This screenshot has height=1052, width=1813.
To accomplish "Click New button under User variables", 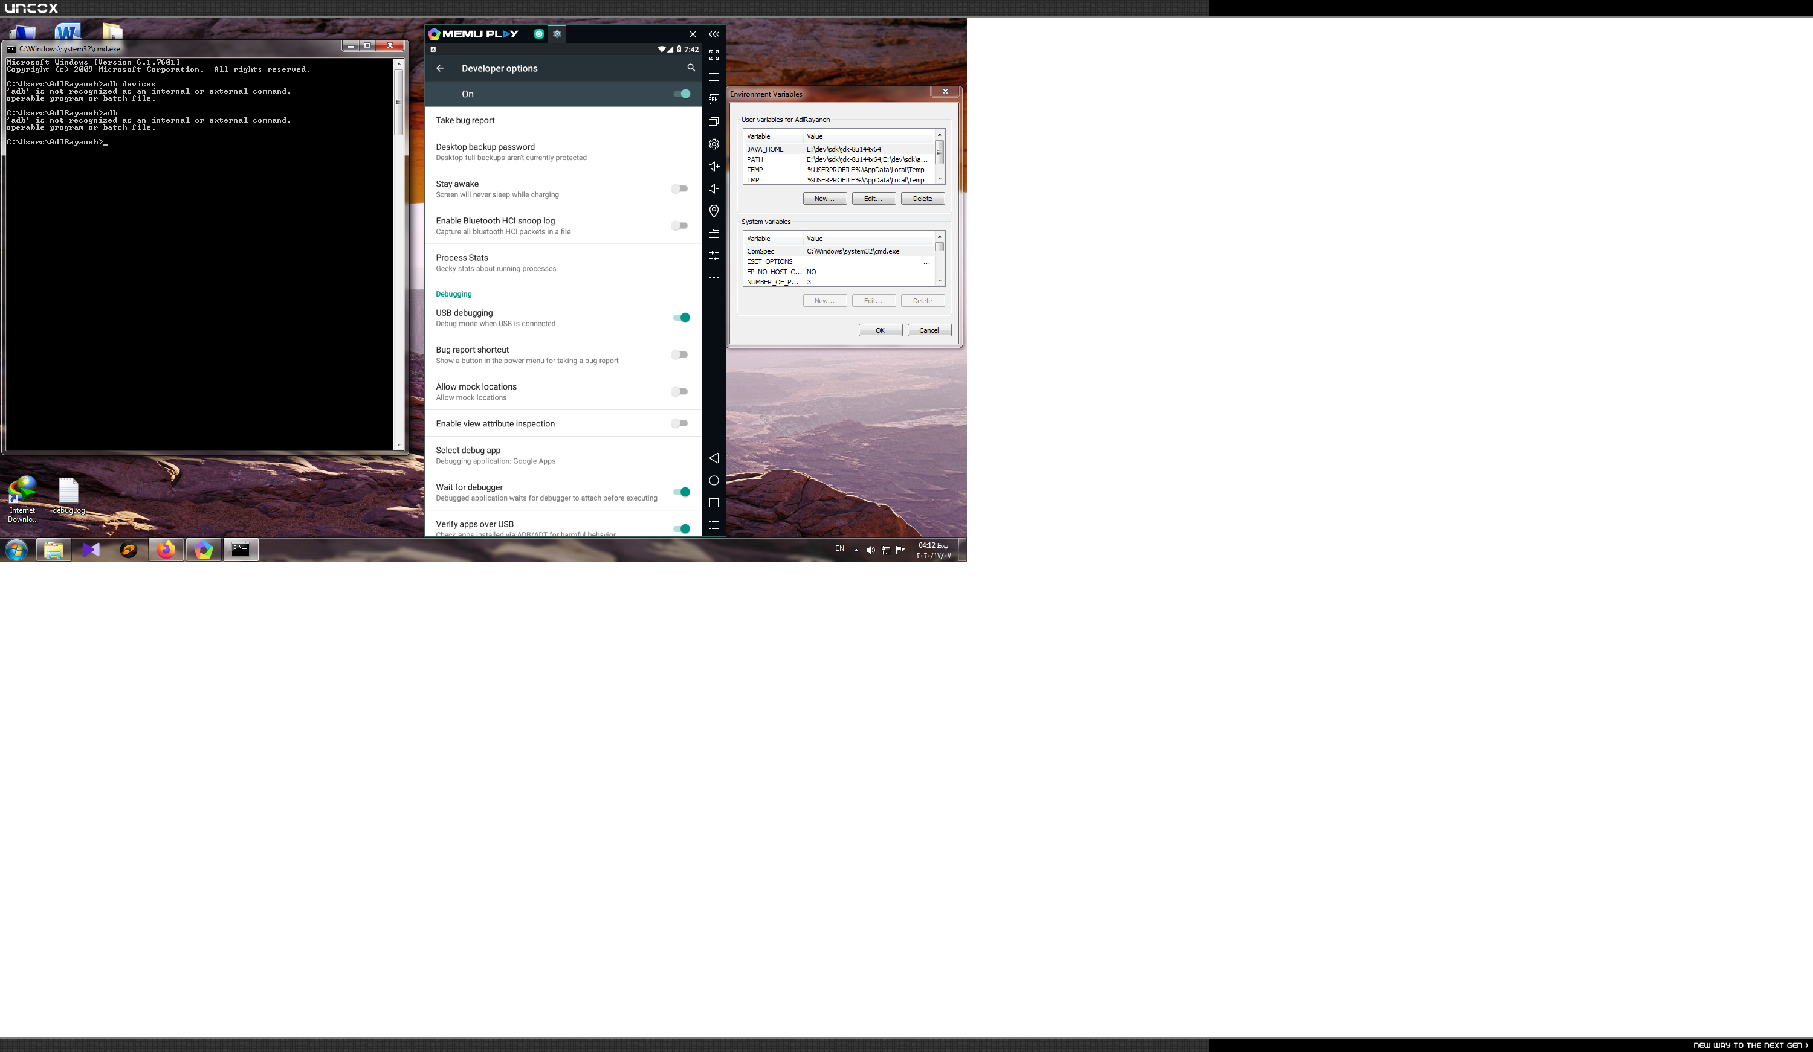I will (x=824, y=199).
